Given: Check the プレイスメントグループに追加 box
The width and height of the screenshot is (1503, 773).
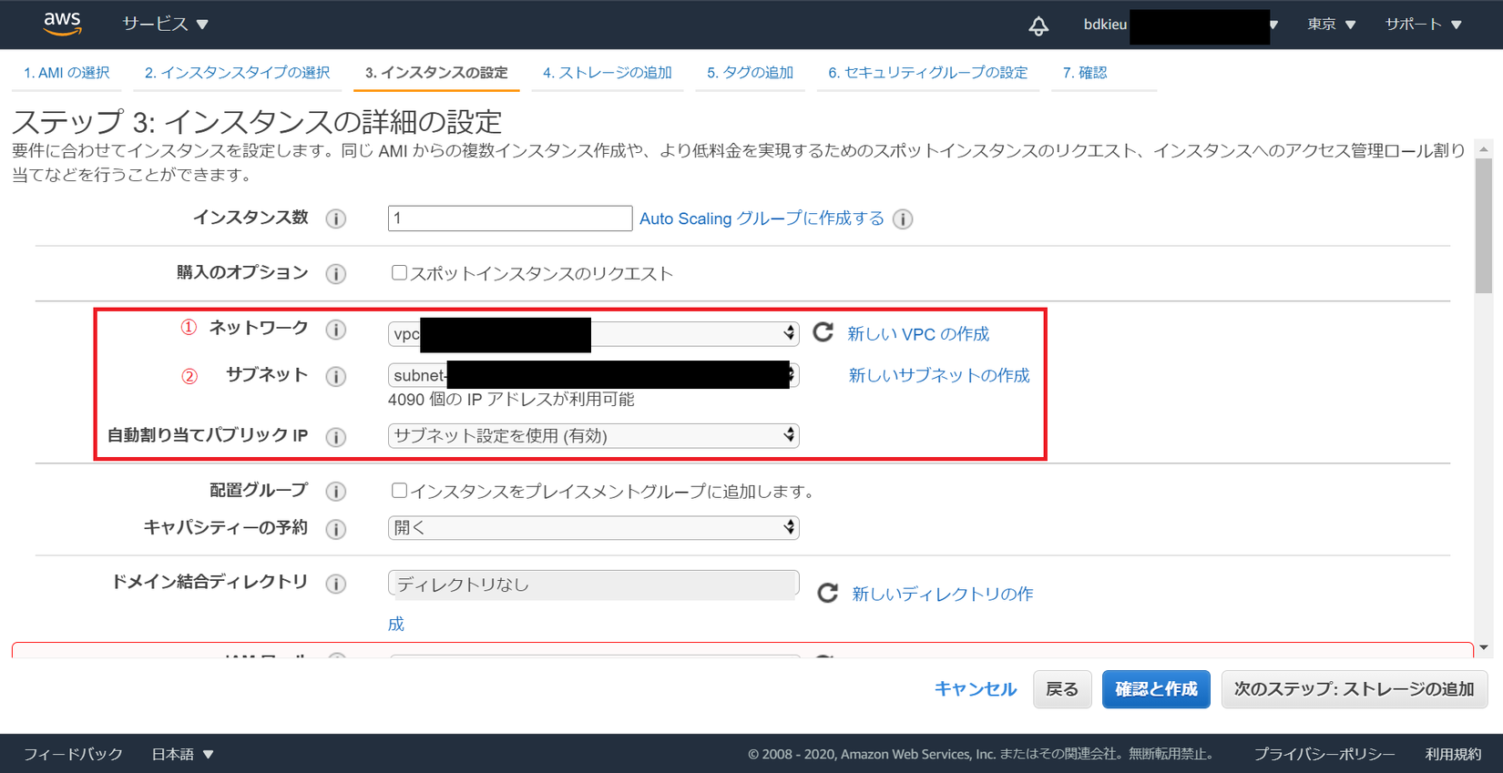Looking at the screenshot, I should tap(399, 490).
